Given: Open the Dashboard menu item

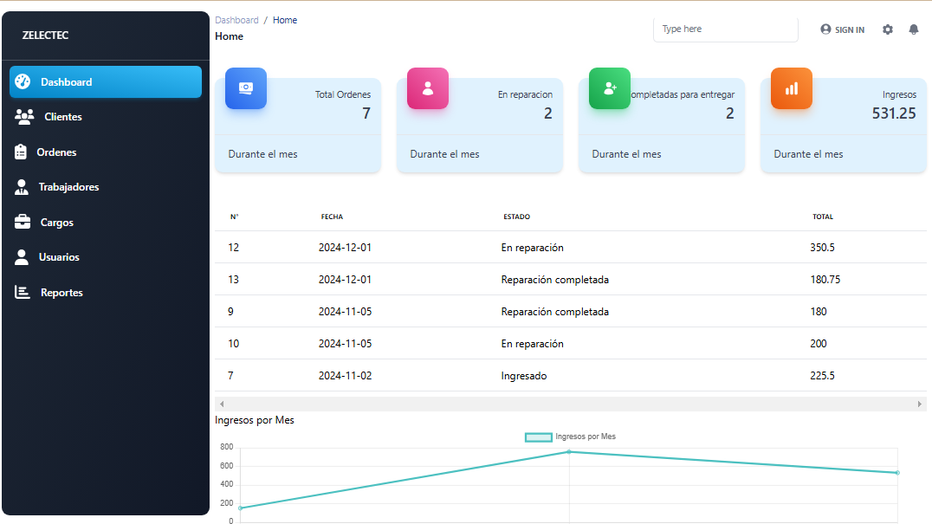Looking at the screenshot, I should (106, 82).
